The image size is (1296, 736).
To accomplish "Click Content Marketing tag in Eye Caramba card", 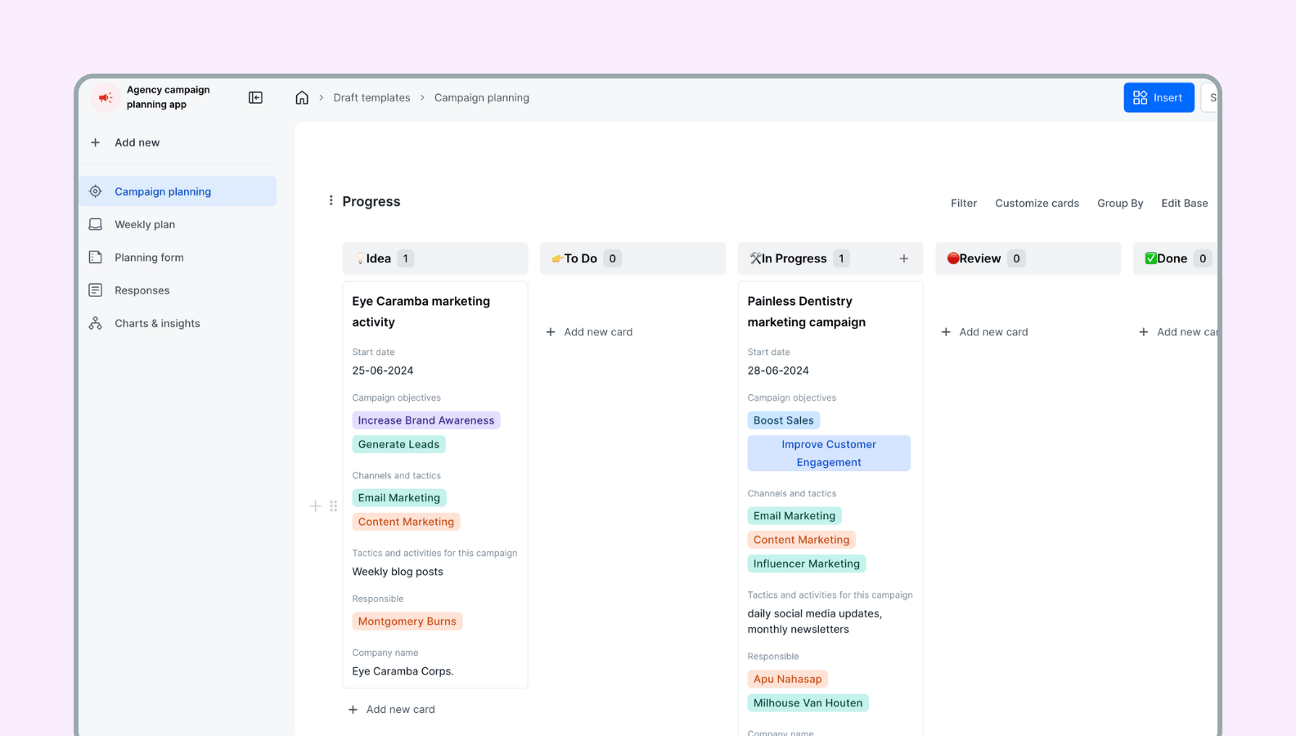I will [406, 522].
